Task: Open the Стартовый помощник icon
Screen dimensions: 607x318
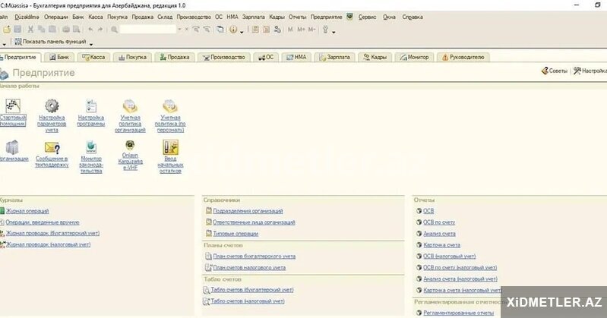Action: pos(12,106)
